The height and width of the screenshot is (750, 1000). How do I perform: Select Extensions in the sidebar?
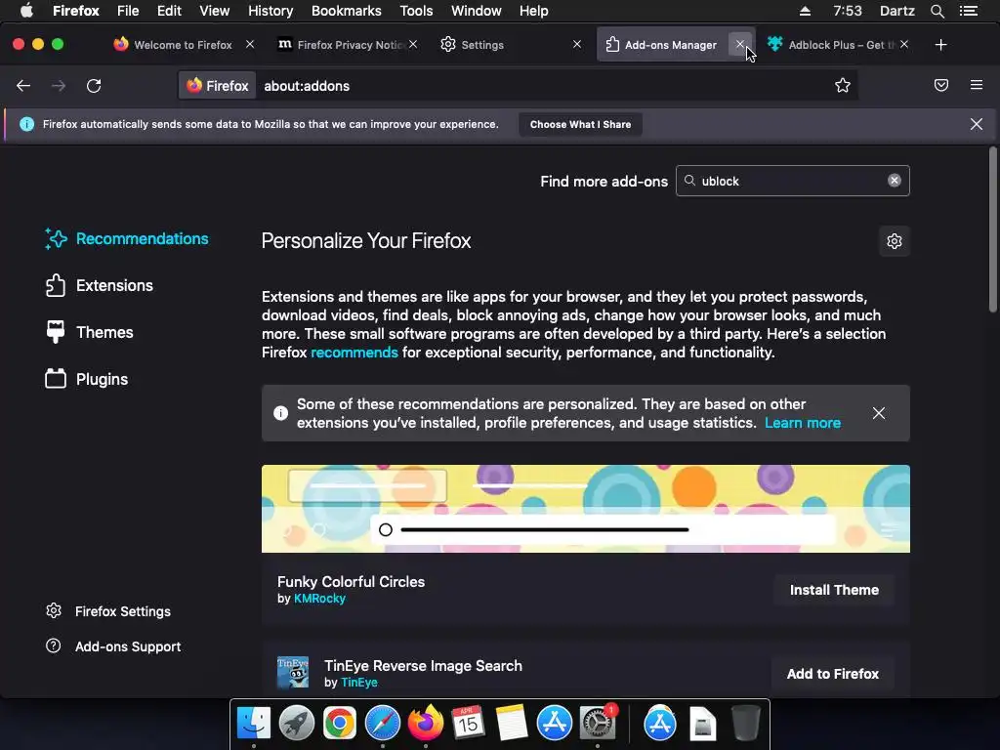[x=99, y=286]
